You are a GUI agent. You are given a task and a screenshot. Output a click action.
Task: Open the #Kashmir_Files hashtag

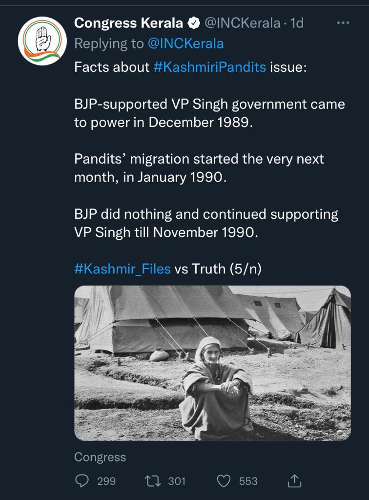click(123, 269)
